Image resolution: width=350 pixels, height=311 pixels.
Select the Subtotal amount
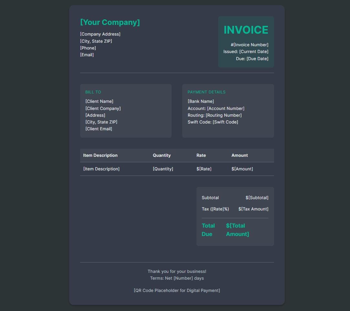coord(257,198)
